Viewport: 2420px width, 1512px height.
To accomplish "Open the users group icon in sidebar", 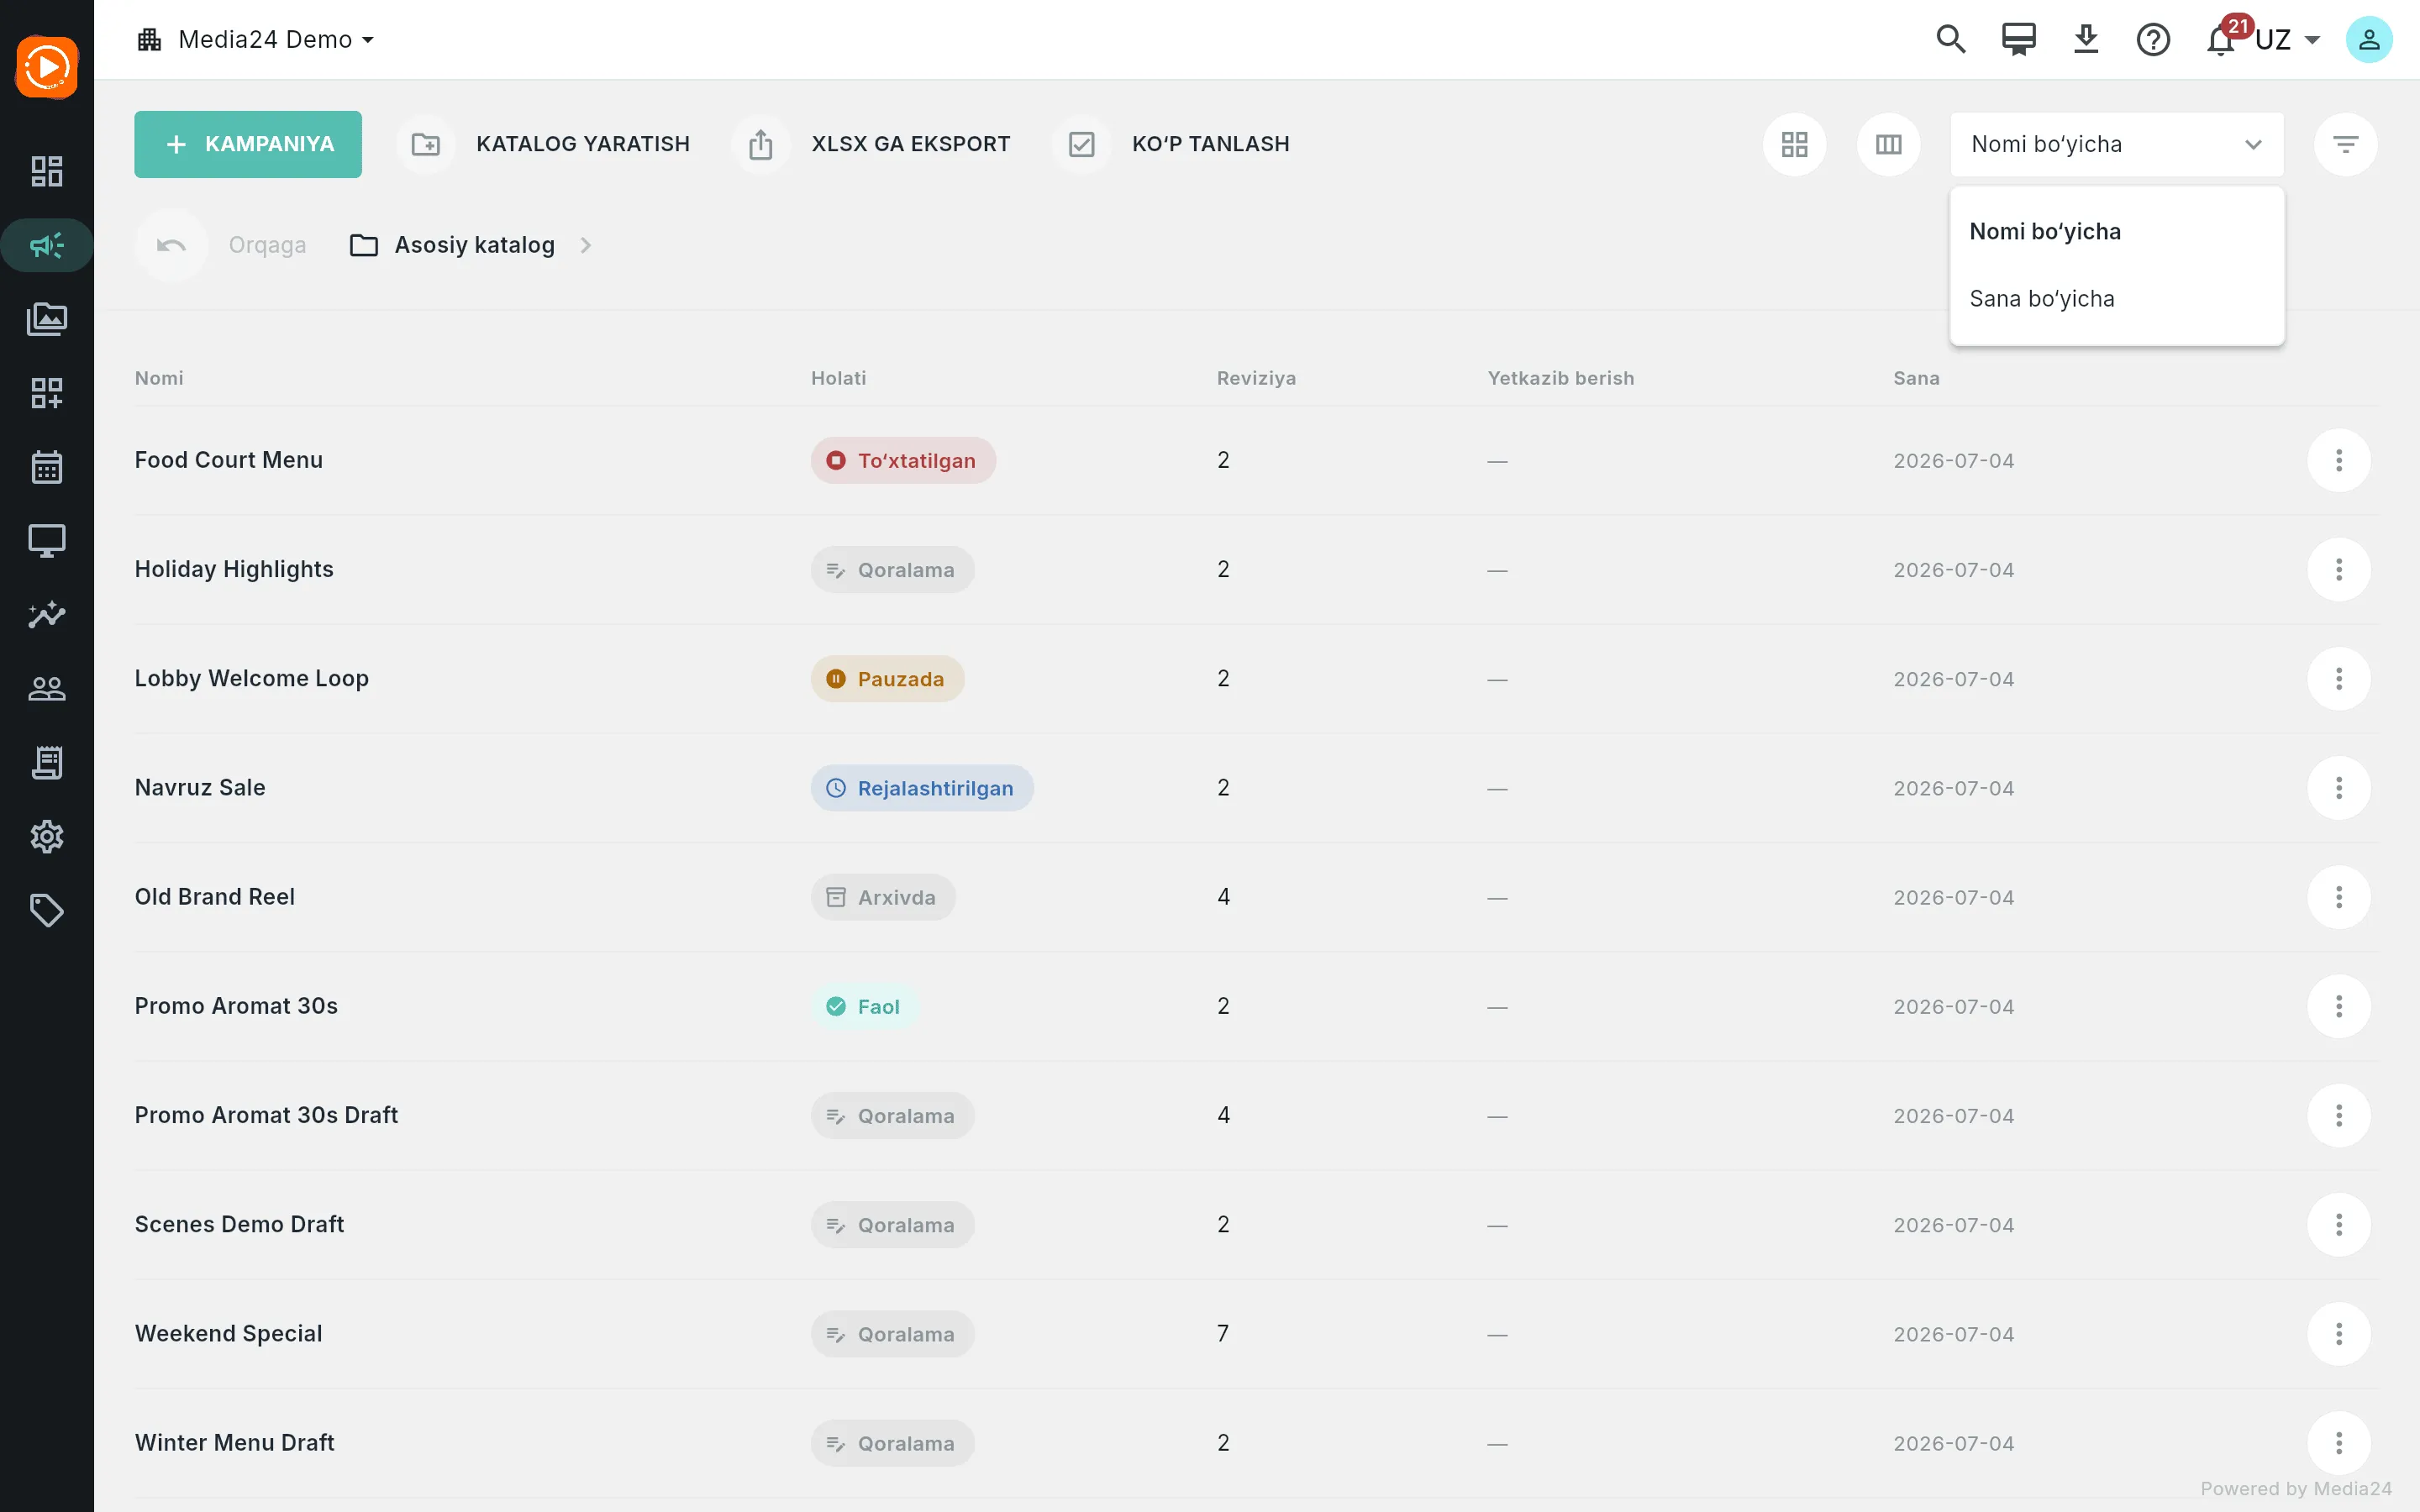I will 46,688.
